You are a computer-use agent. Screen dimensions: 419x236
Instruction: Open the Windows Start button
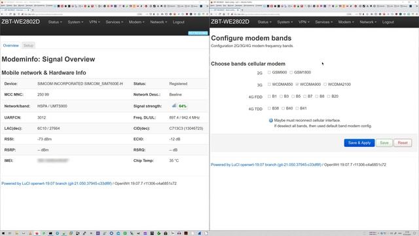pyautogui.click(x=3, y=233)
